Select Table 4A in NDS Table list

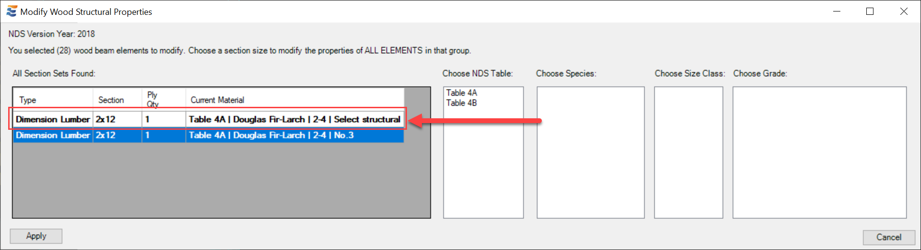pos(462,93)
